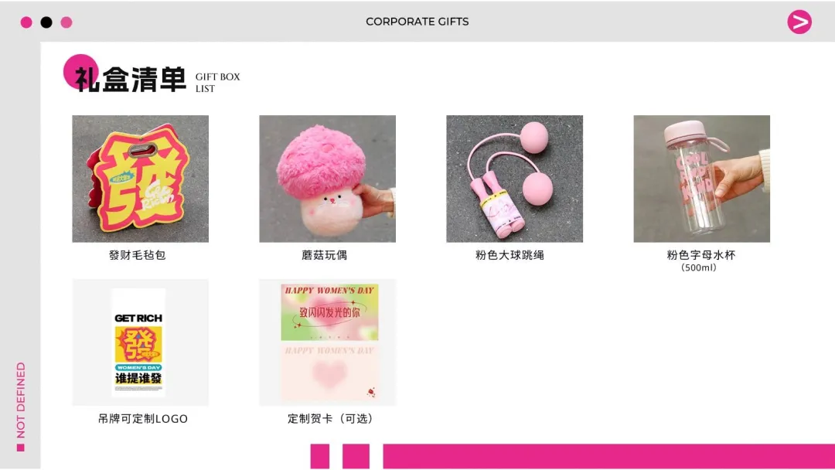Click the 定制贺卡（可选）caption
Screen dimensions: 835x470
(x=330, y=419)
